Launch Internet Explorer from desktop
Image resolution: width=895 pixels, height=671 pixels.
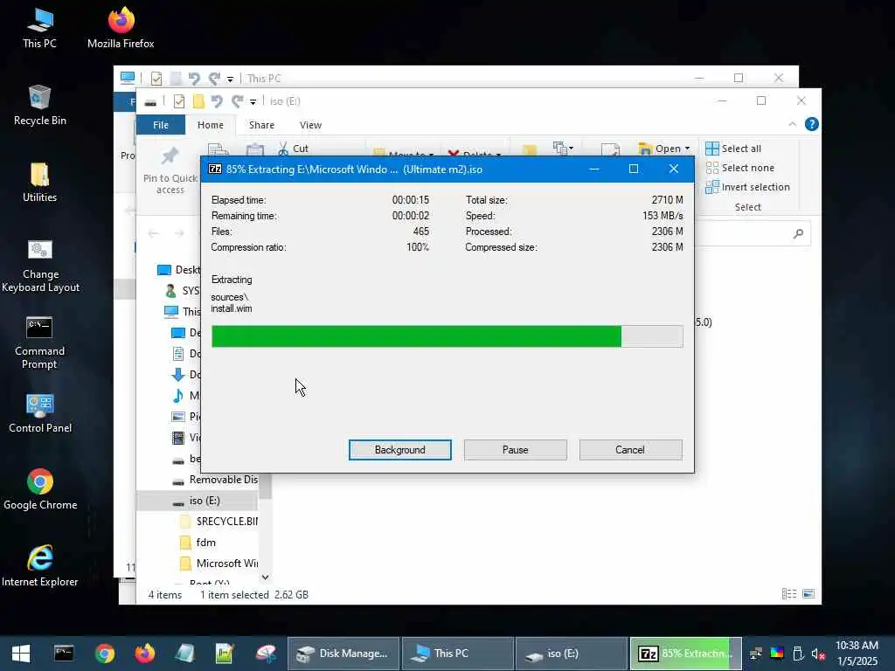tap(40, 566)
